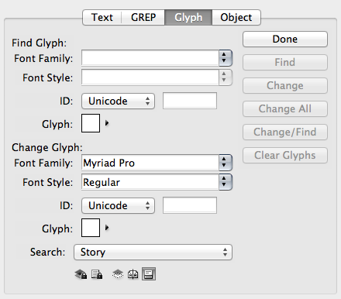The image size is (341, 299).
Task: Toggle Include Footnotes icon
Action: pos(149,274)
